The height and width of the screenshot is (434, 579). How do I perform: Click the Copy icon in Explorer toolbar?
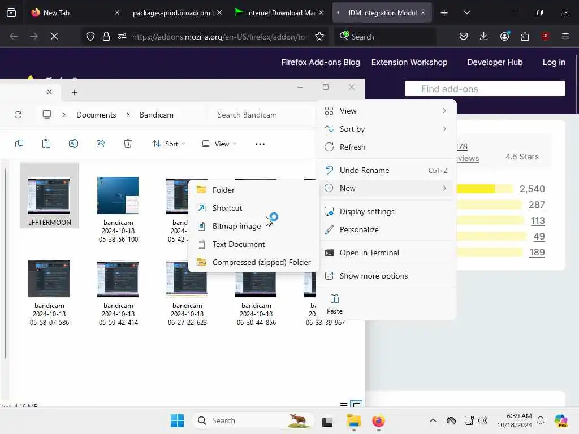coord(19,144)
